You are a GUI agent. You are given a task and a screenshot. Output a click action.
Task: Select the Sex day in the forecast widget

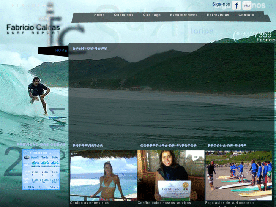(x=53, y=187)
